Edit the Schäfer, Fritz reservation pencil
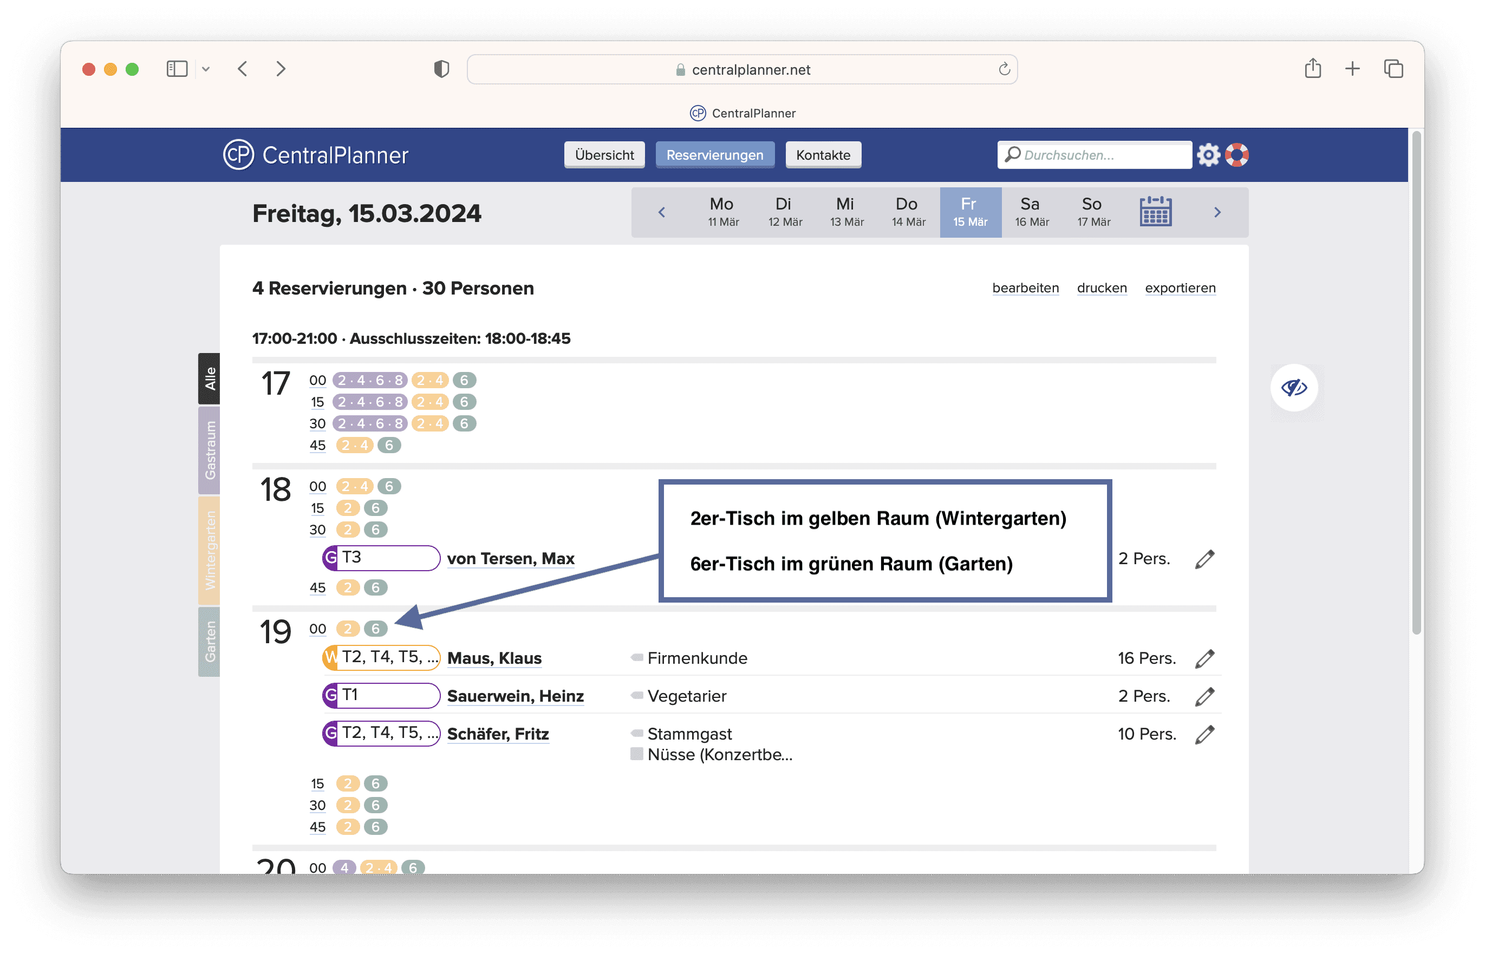 pyautogui.click(x=1204, y=734)
